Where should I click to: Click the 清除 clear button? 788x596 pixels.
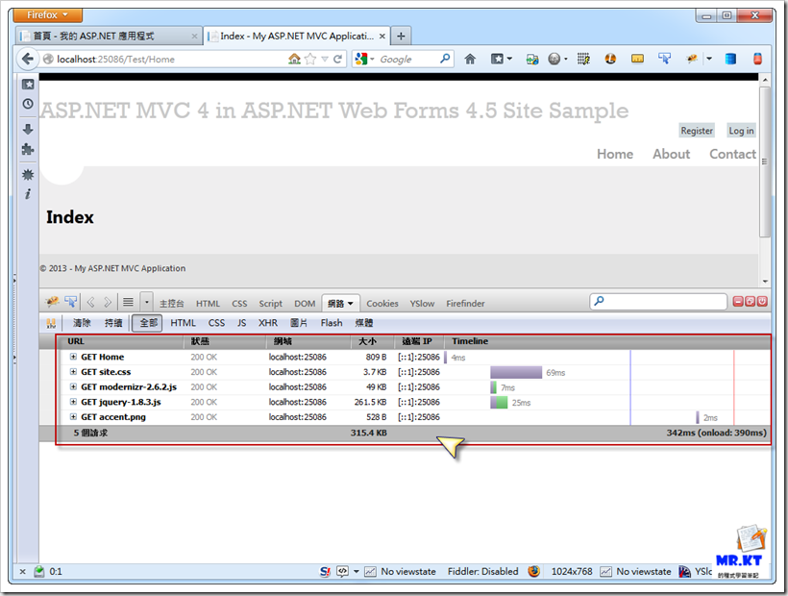82,323
